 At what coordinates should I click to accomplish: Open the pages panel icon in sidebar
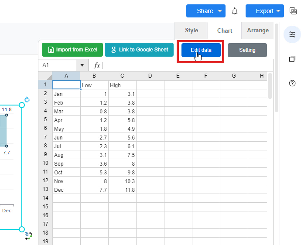(x=292, y=59)
